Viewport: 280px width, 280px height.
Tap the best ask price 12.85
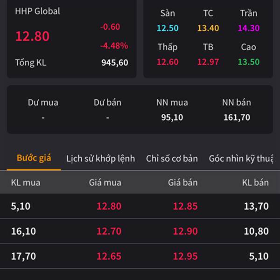click(185, 206)
